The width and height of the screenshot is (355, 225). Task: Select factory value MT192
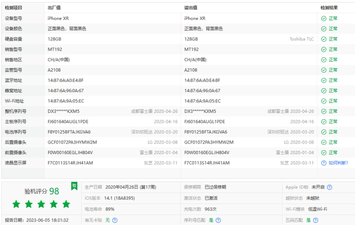(x=55, y=50)
